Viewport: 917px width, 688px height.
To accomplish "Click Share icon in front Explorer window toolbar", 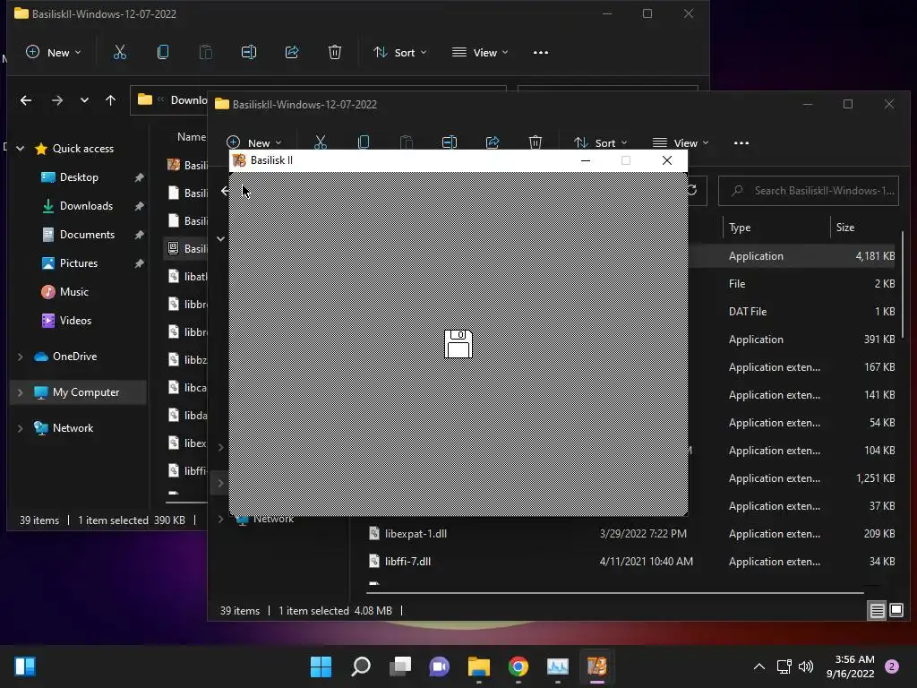I will [493, 142].
